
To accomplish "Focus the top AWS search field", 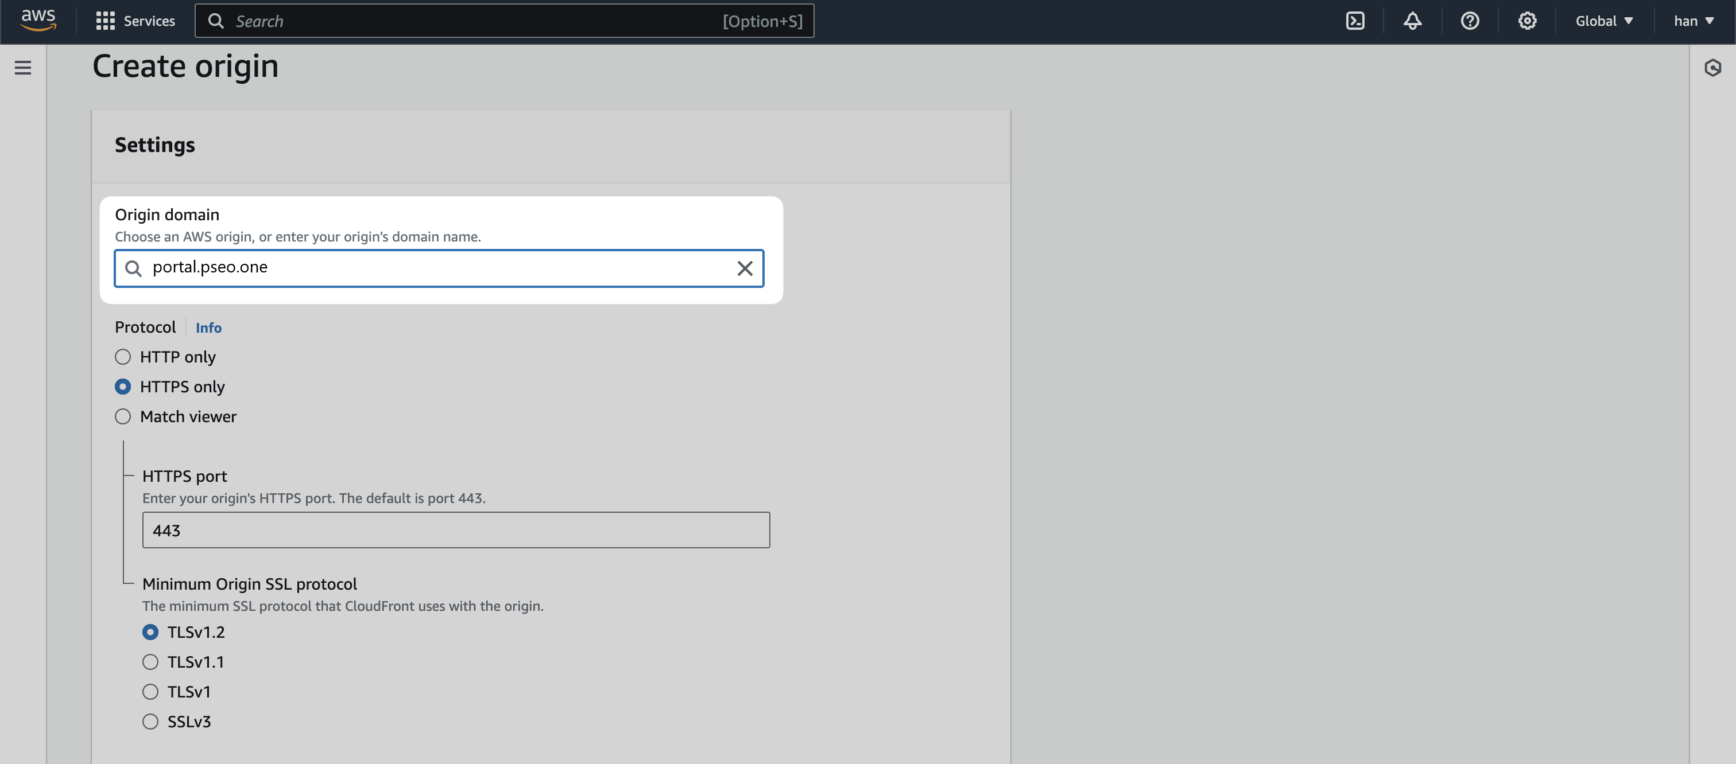I will [x=504, y=21].
